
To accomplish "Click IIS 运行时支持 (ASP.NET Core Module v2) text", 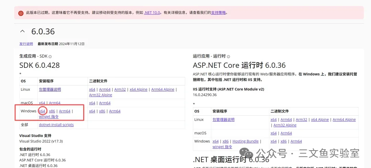I will 228,89.
